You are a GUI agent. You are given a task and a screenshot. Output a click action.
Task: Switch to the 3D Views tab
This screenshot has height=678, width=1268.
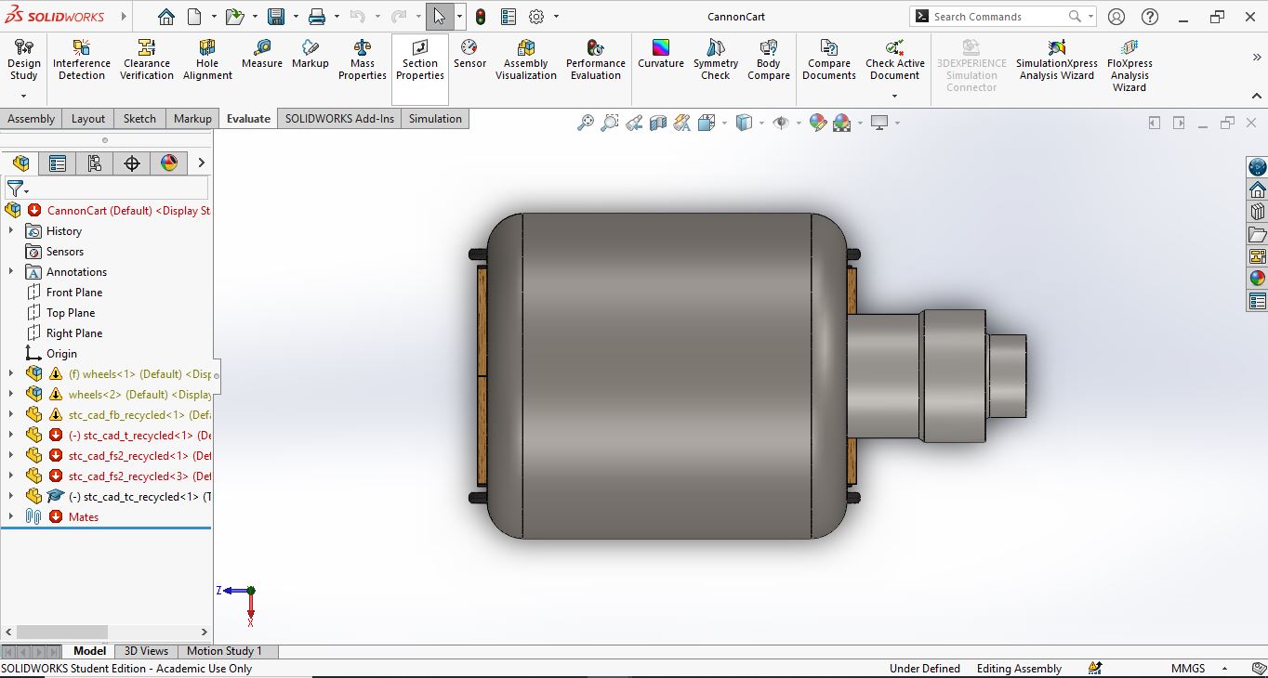coord(146,651)
